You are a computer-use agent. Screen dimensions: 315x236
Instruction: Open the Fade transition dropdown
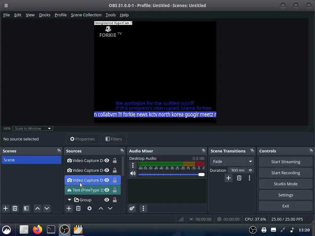click(x=232, y=161)
